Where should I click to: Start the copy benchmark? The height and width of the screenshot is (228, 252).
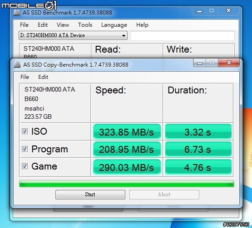click(90, 194)
